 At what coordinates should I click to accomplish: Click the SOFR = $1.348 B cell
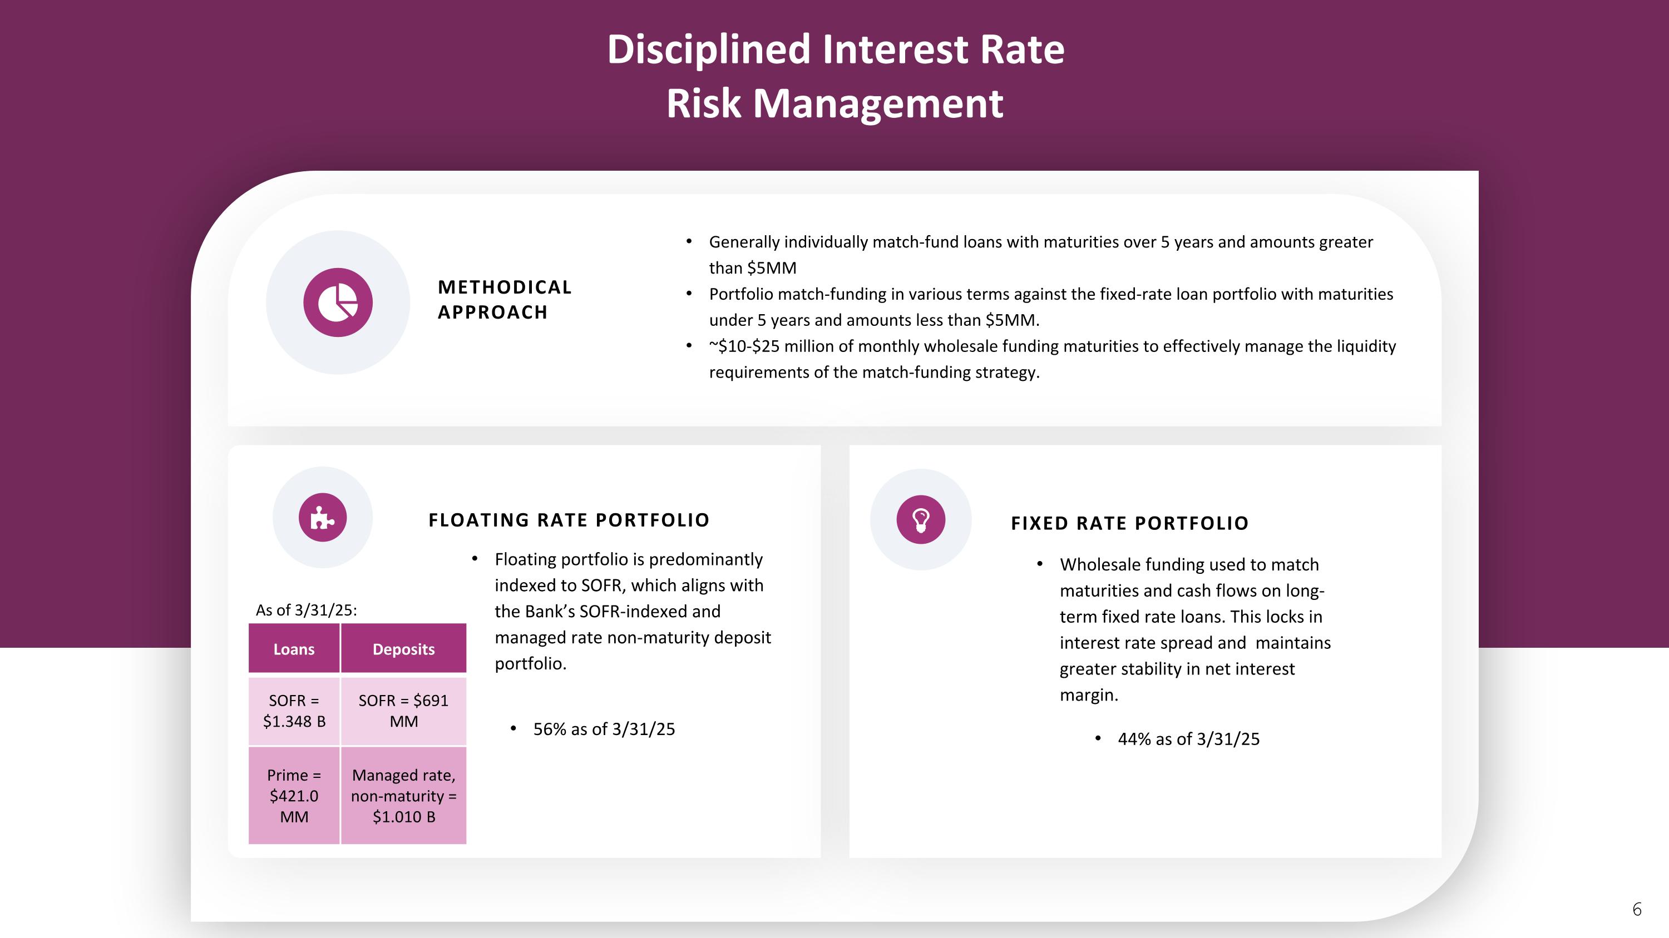pos(294,711)
